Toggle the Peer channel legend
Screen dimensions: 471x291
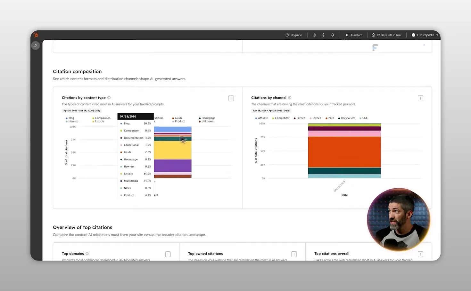coord(330,118)
